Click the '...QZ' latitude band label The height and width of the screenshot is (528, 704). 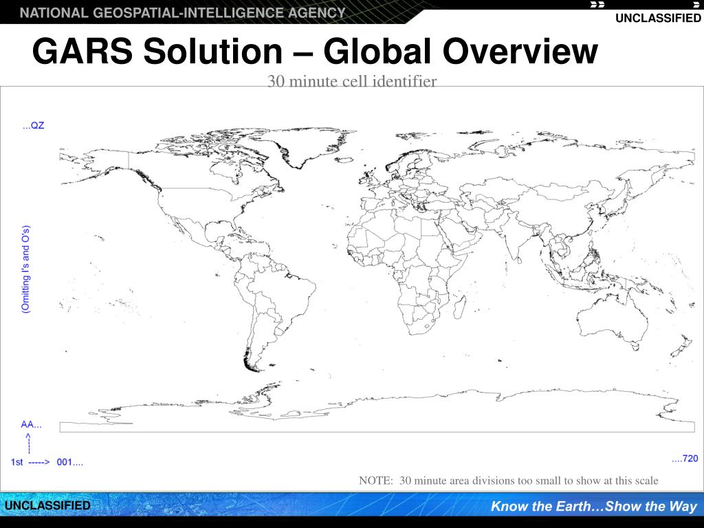(33, 126)
